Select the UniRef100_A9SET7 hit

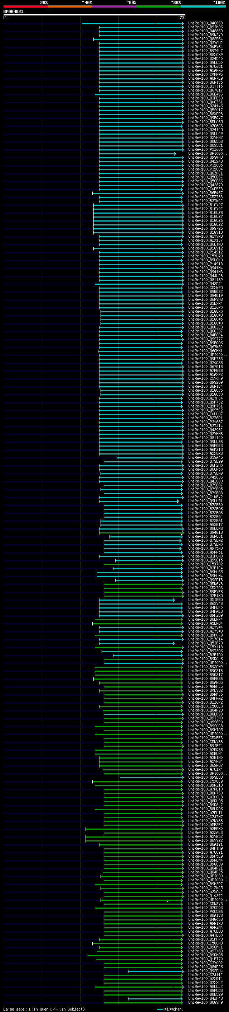click(205, 524)
